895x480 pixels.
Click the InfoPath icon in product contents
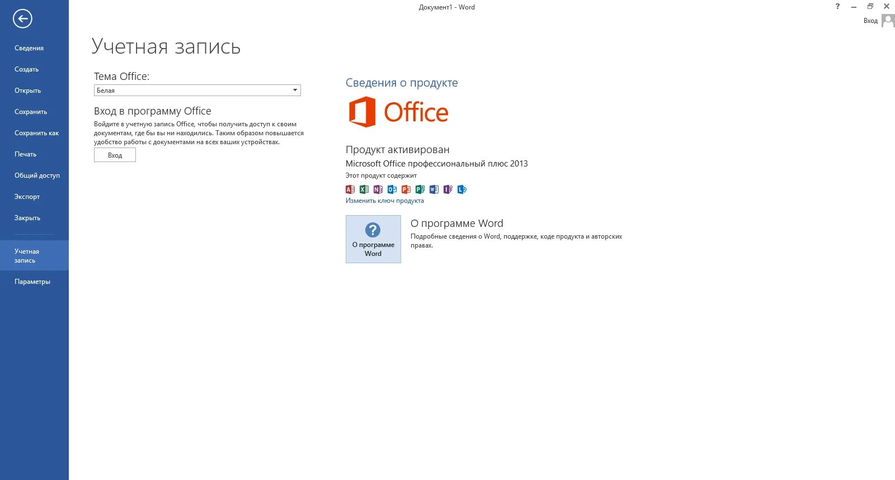click(448, 189)
